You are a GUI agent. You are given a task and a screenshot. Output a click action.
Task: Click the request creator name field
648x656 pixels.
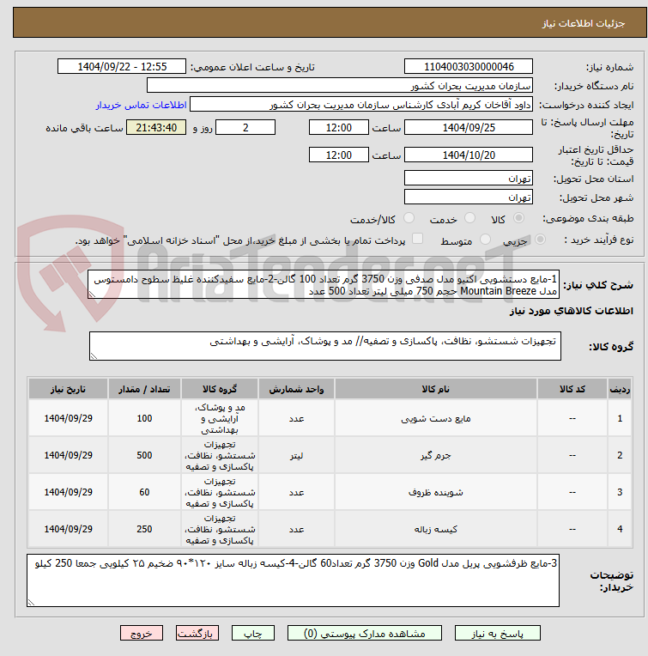(x=361, y=104)
